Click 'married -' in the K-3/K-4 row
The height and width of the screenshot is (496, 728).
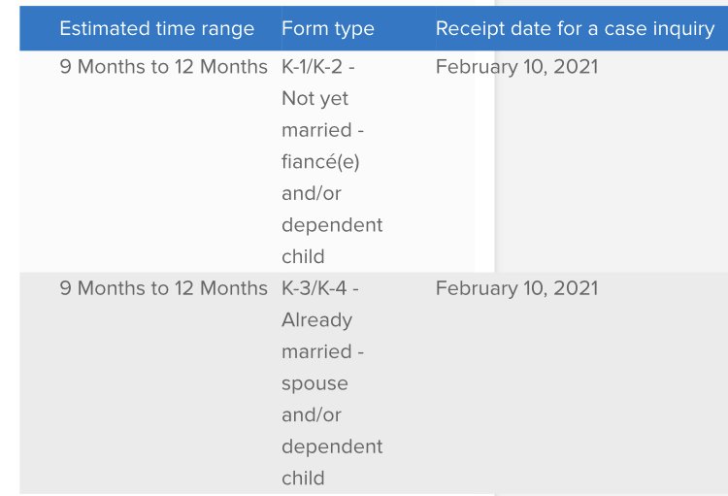[322, 351]
